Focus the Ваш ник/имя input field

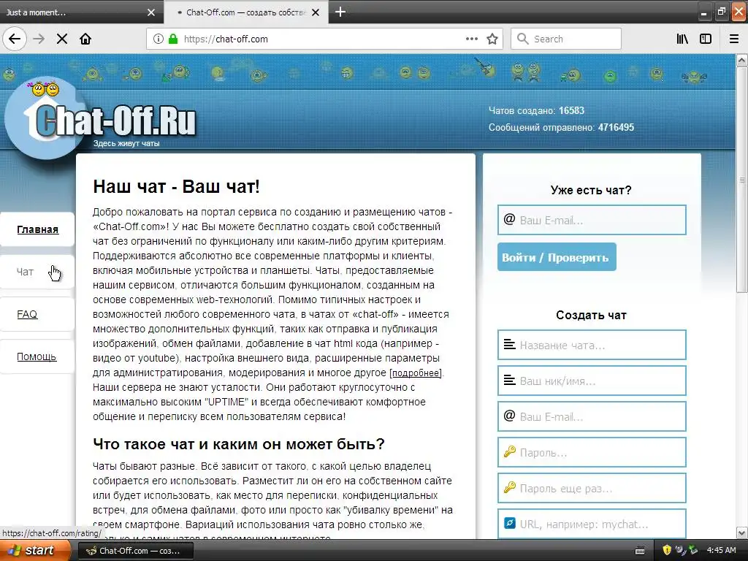[x=592, y=381]
